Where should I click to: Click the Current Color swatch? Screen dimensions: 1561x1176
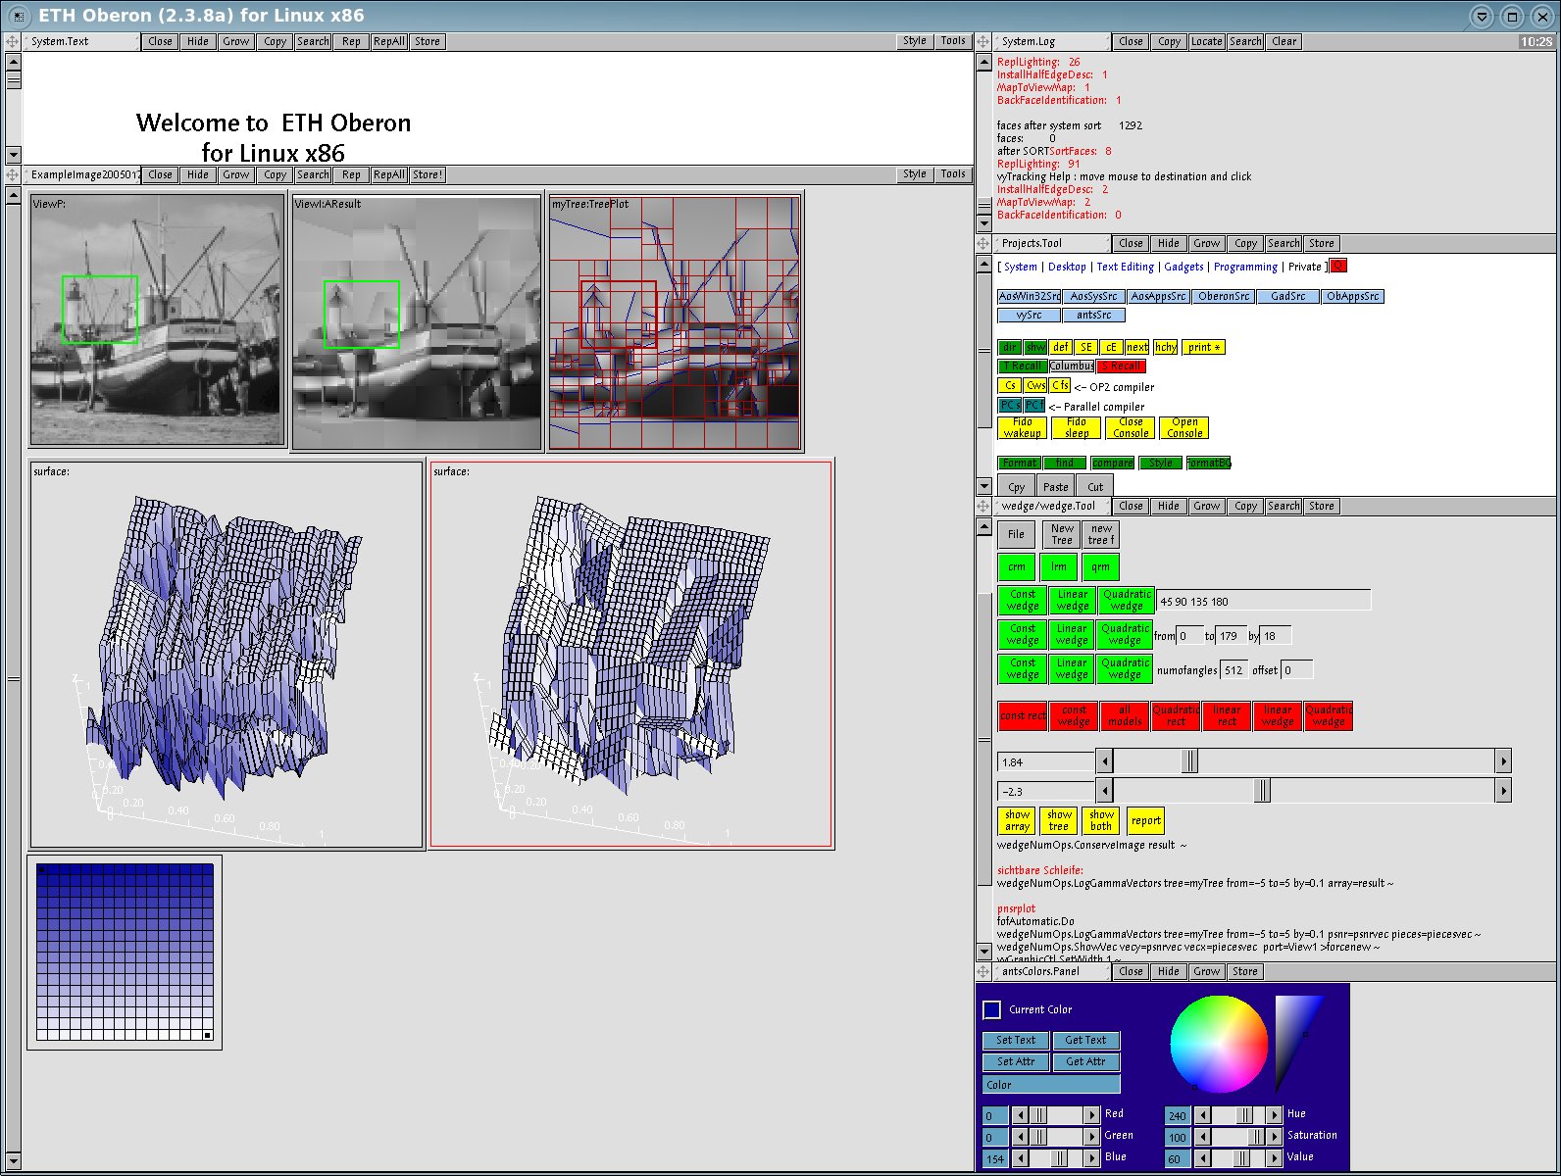pyautogui.click(x=991, y=1009)
